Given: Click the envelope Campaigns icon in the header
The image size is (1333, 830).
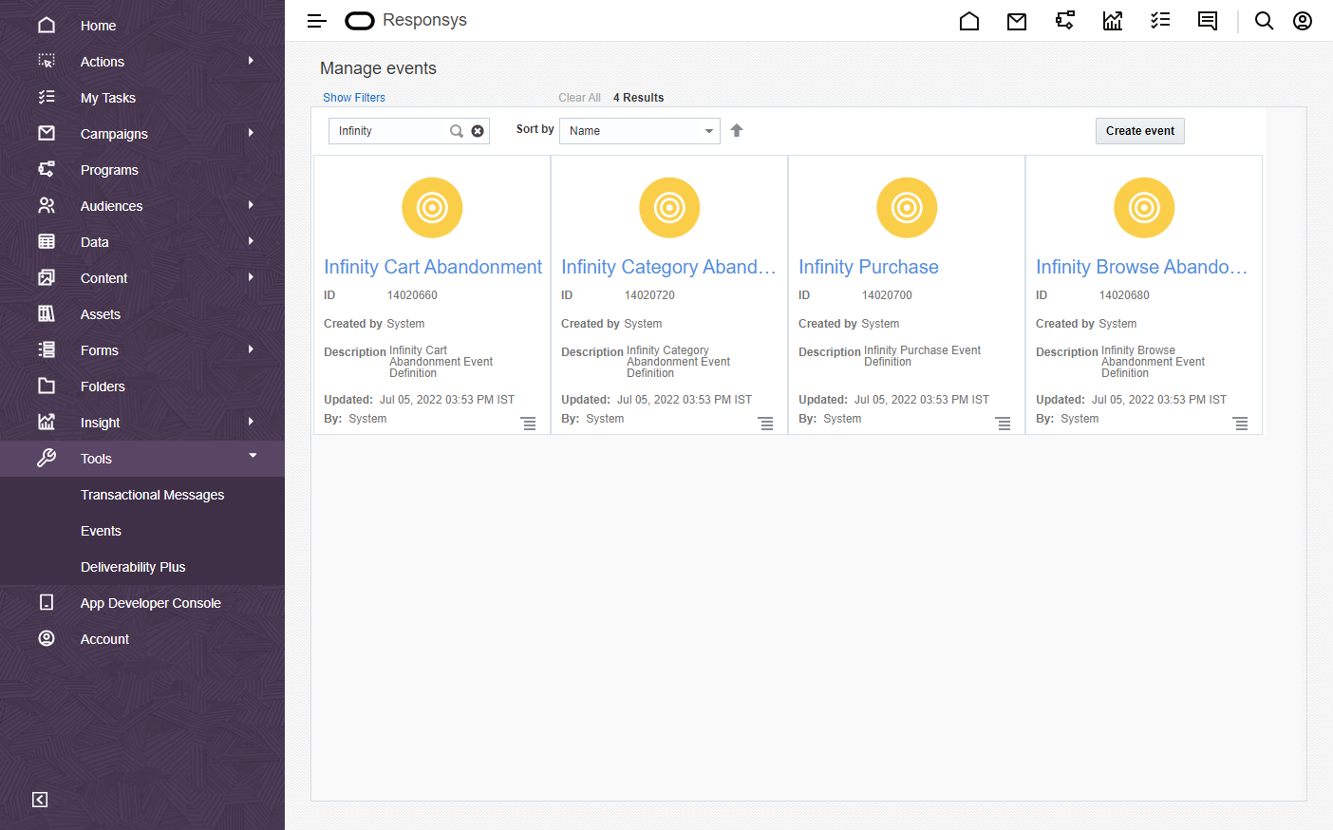Looking at the screenshot, I should pos(1017,20).
